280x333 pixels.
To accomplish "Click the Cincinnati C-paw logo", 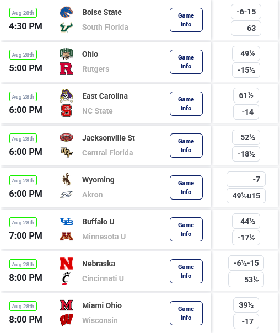I will (x=66, y=278).
